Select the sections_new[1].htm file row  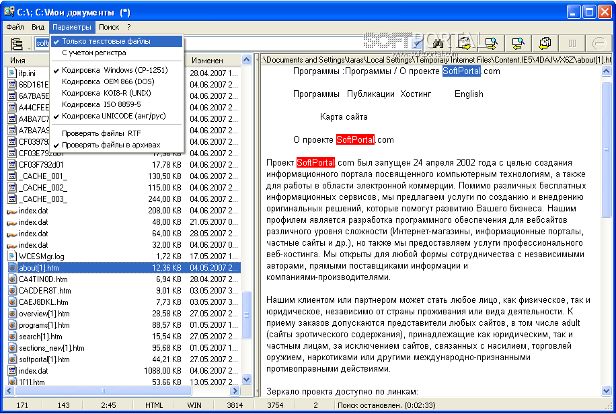pos(123,348)
